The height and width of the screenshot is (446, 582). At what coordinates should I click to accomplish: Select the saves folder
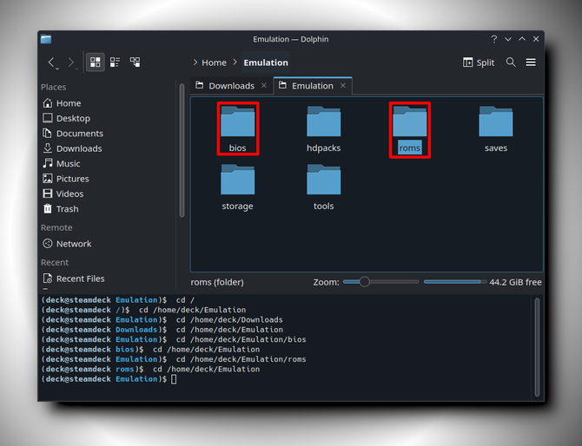tap(496, 128)
